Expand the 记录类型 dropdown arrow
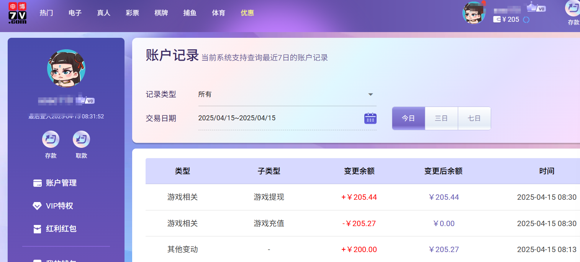Screen dimensions: 580x262 [370, 94]
